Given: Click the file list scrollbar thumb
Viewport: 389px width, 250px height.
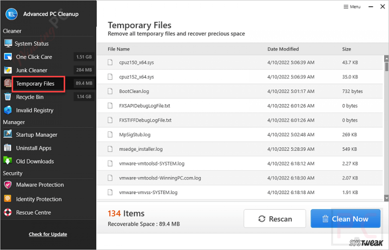Looking at the screenshot, I should [386, 67].
